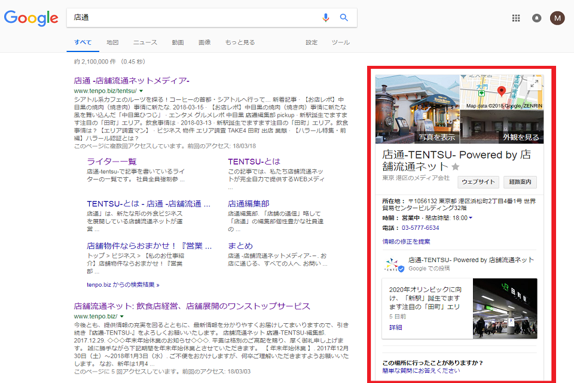Click result count 約 2,100,000 件

(x=109, y=62)
